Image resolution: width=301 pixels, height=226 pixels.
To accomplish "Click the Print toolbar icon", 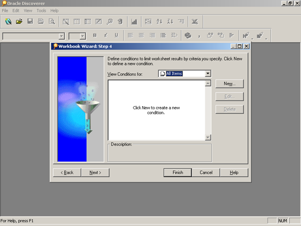I will 41,21.
